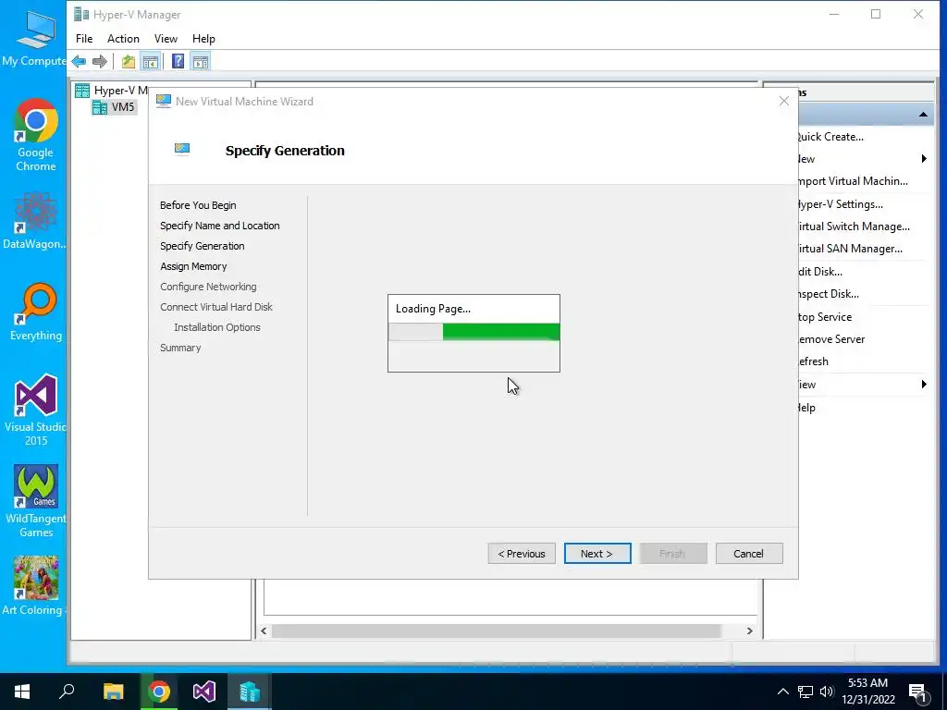Click the blue Help question mark toolbar icon
Image resolution: width=947 pixels, height=710 pixels.
click(178, 61)
